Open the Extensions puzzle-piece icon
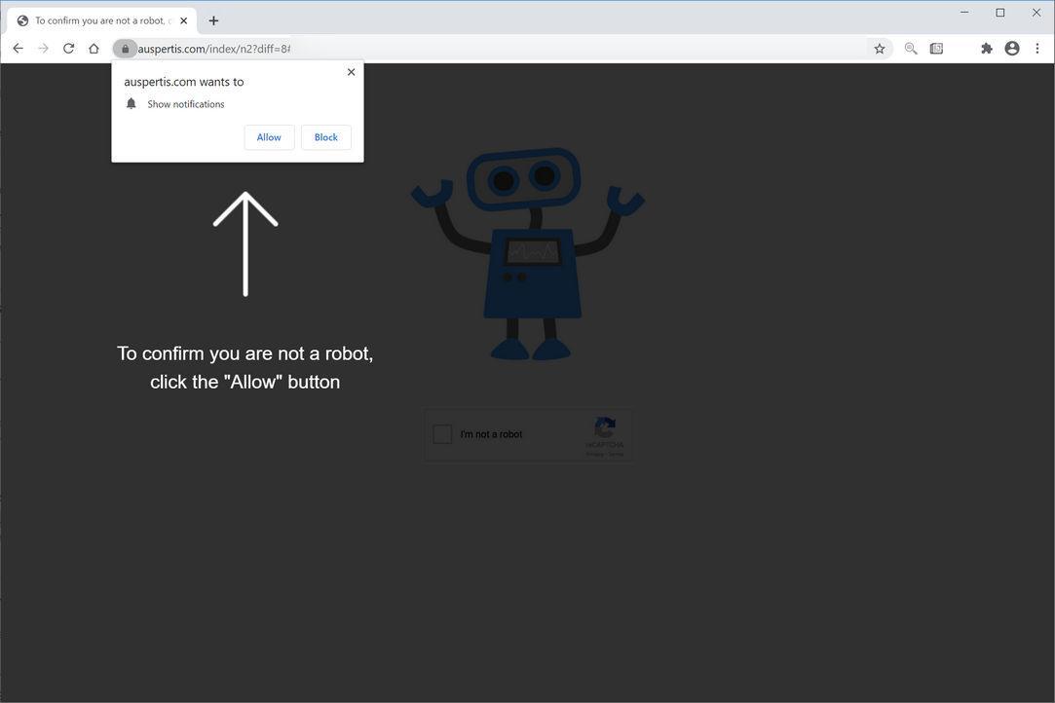Image resolution: width=1055 pixels, height=703 pixels. [986, 48]
